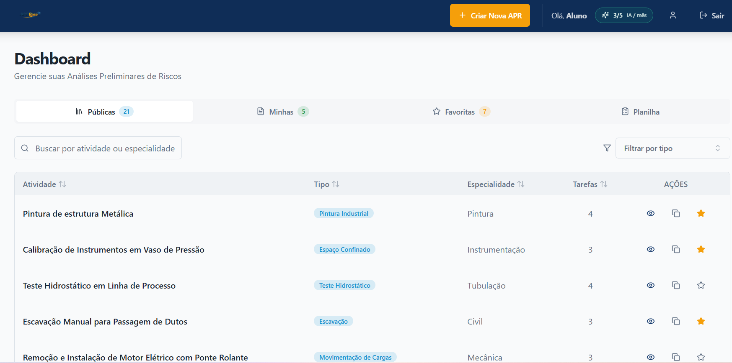
Task: Click the Teste Hidrostático type tag
Action: [x=344, y=285]
